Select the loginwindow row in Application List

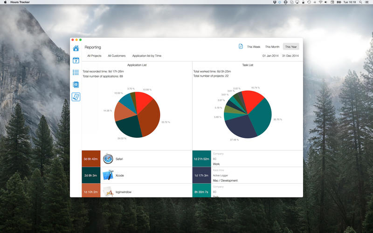pos(137,191)
